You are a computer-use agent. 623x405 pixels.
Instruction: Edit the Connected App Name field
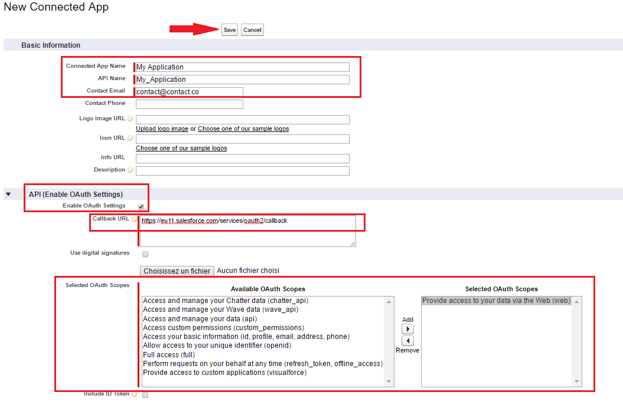click(242, 67)
